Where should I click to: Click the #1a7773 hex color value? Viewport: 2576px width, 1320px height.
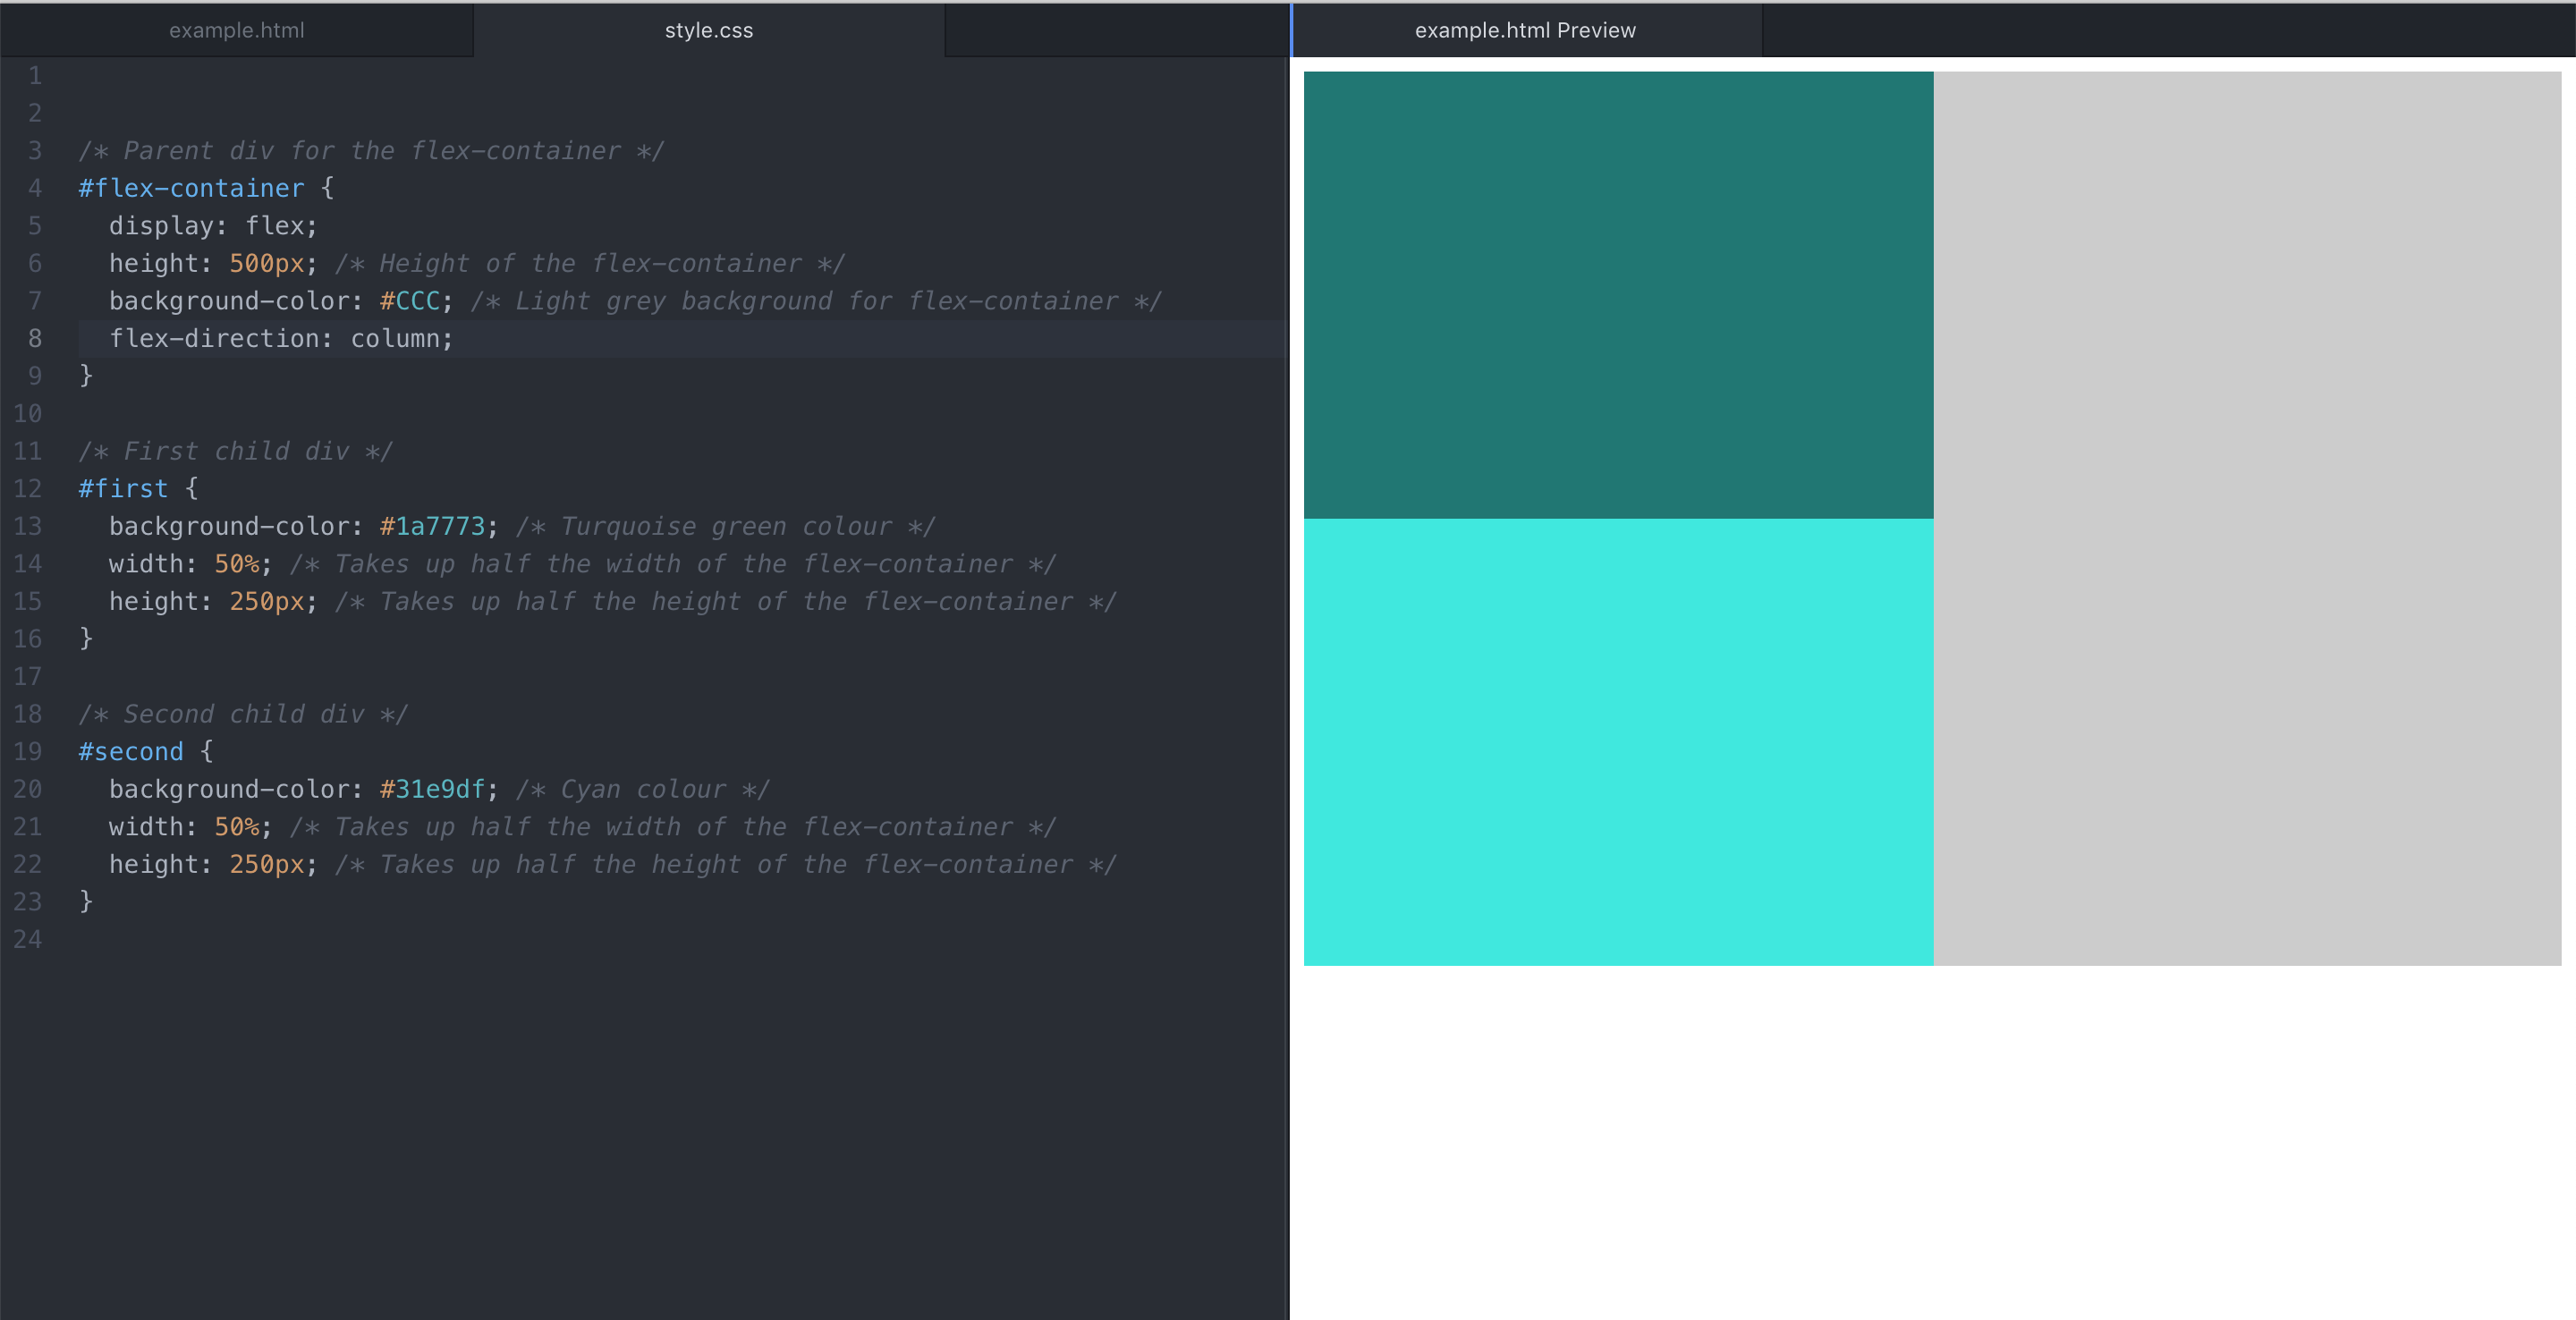(x=432, y=526)
